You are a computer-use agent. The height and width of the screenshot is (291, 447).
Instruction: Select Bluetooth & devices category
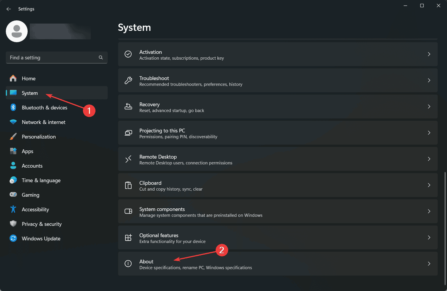pos(57,108)
